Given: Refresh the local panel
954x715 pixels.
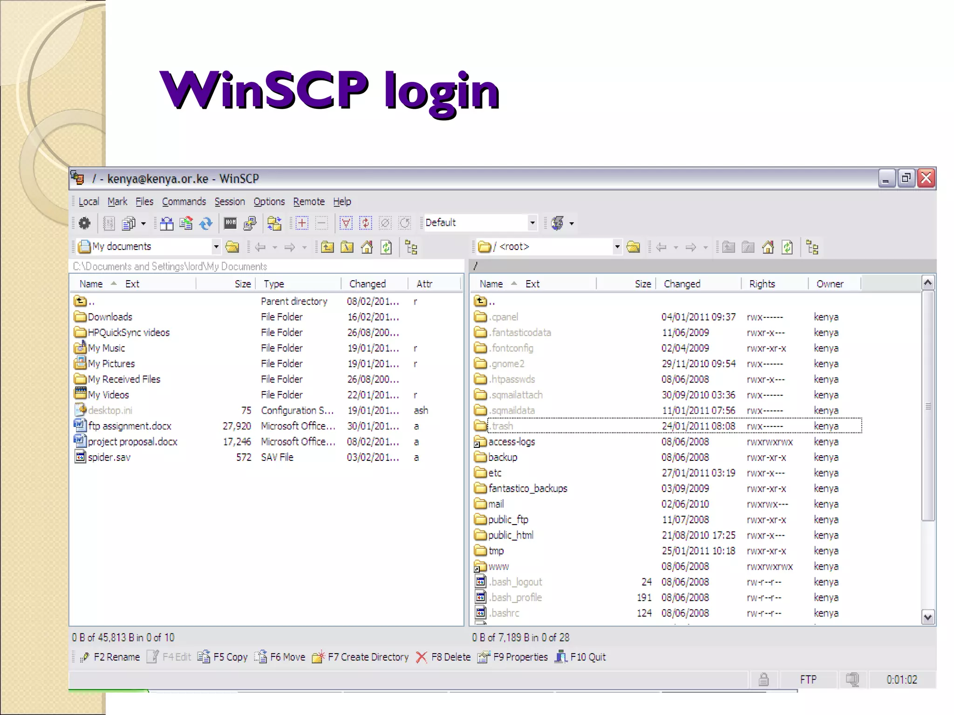Looking at the screenshot, I should coord(386,247).
